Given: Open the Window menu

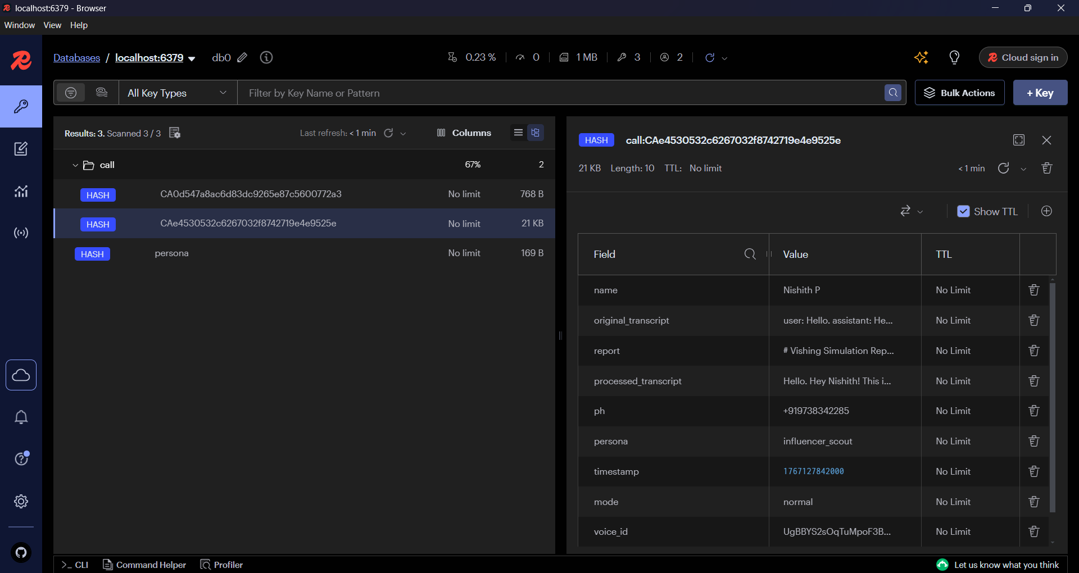Looking at the screenshot, I should coord(20,25).
